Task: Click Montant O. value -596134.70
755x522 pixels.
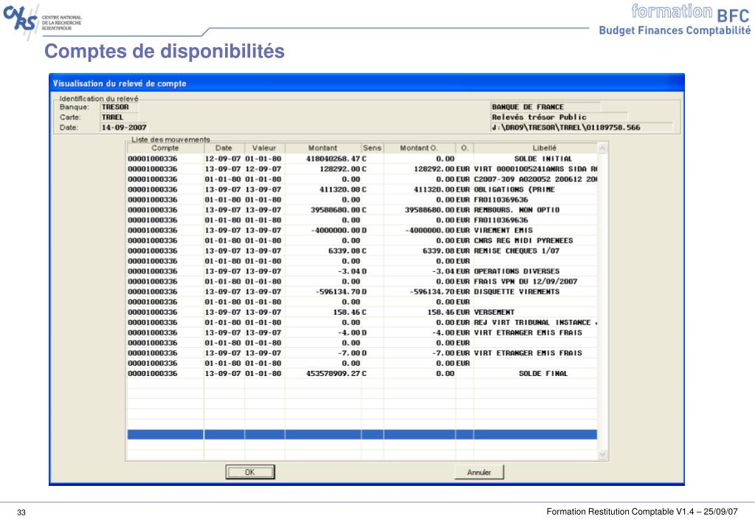Action: click(x=432, y=291)
